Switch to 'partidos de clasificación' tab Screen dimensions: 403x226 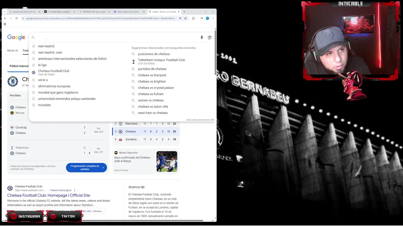coord(25,12)
